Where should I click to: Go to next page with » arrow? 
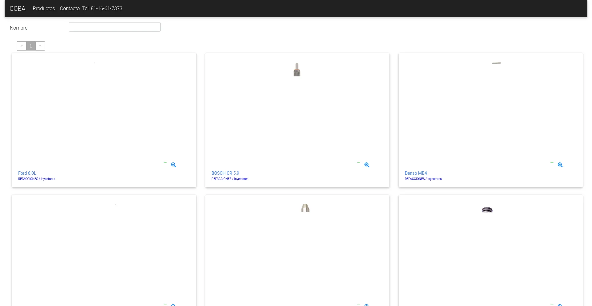(40, 46)
